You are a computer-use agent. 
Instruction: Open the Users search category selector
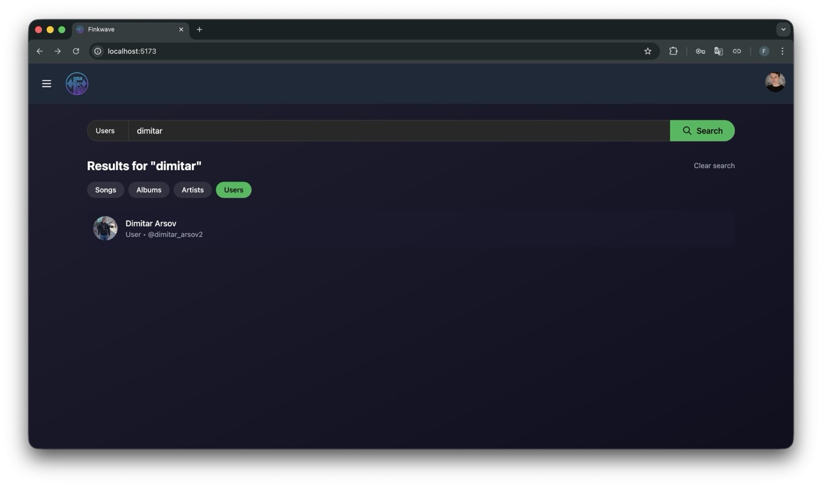(x=105, y=131)
